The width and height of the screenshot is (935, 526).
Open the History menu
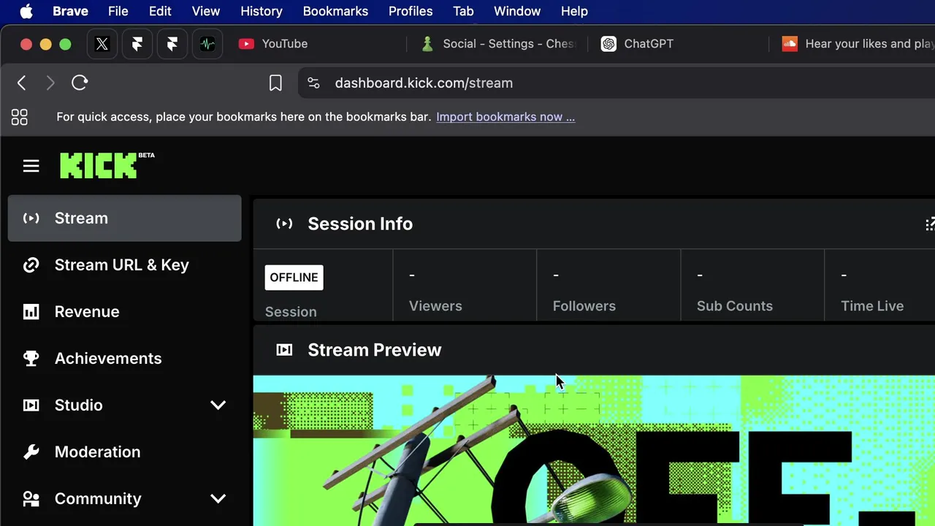[262, 11]
